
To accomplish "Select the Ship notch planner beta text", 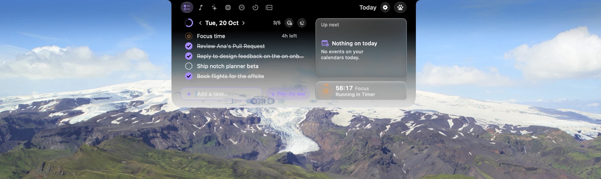I will pyautogui.click(x=227, y=66).
